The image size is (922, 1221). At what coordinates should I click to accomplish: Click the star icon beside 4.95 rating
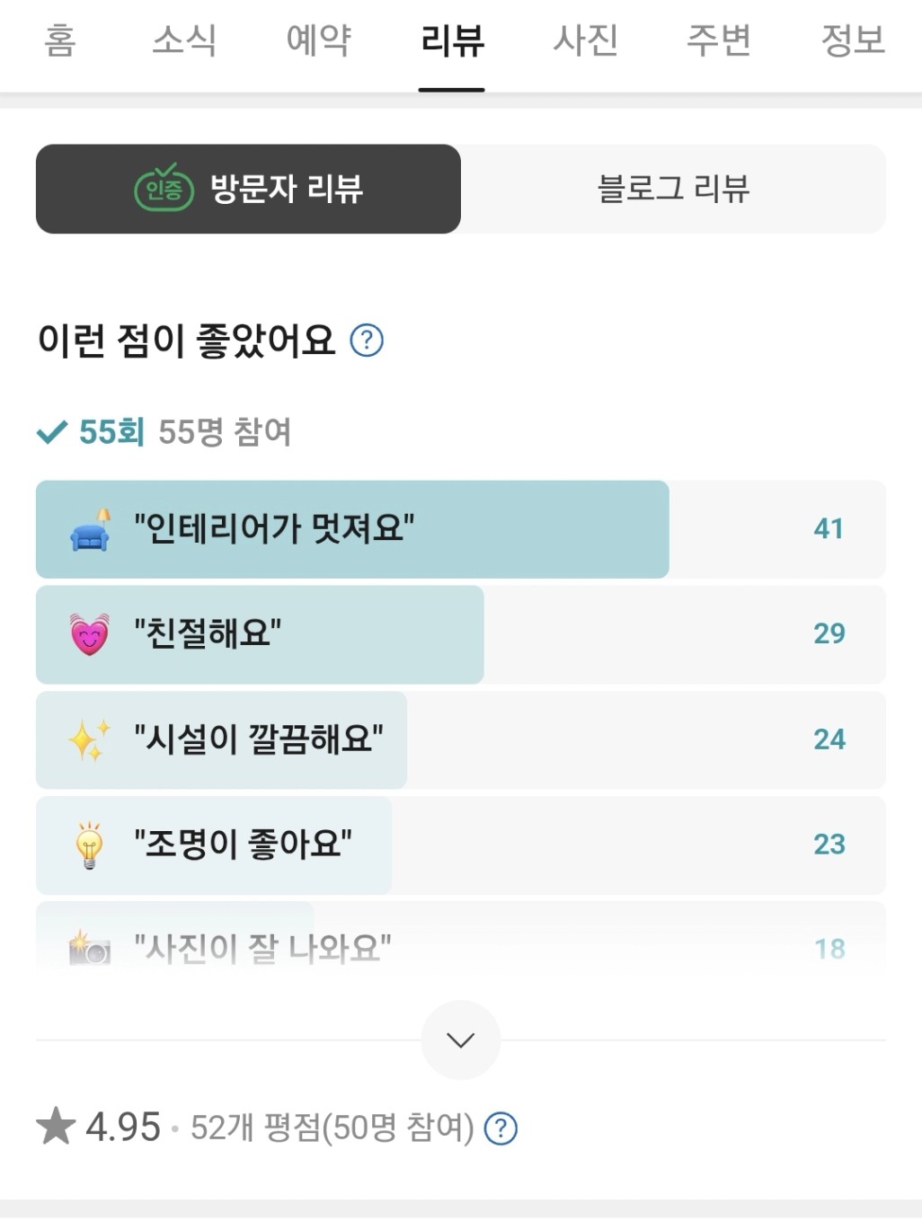pos(56,1126)
